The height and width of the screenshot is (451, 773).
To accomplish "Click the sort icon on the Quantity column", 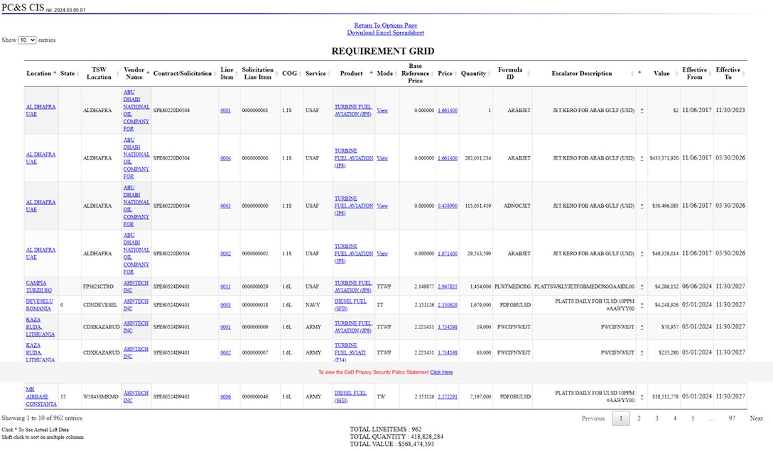I will coord(489,74).
